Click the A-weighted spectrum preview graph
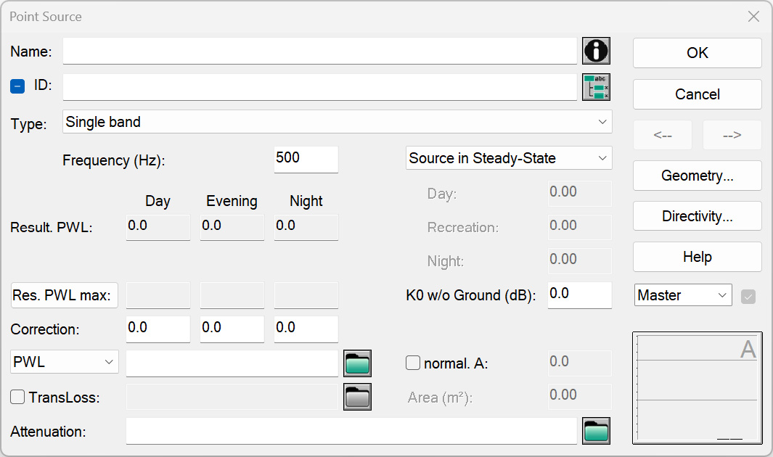The height and width of the screenshot is (457, 773). 697,387
